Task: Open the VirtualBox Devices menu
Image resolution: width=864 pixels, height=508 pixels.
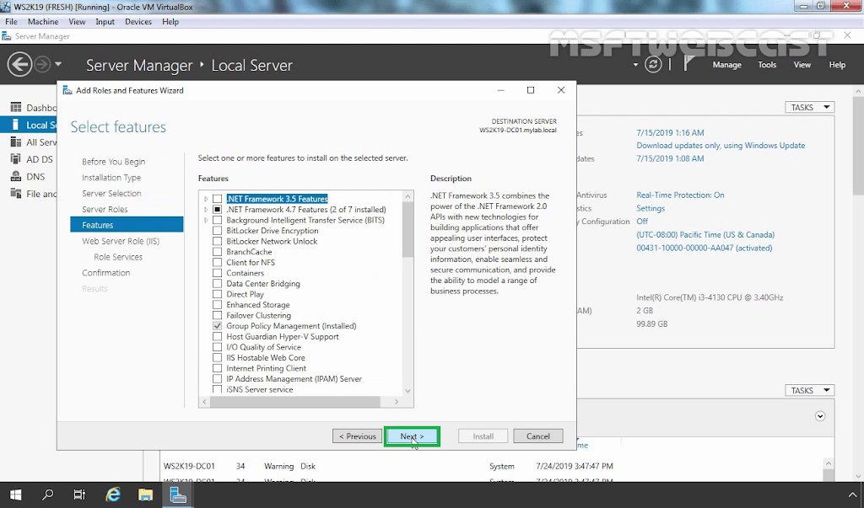Action: click(138, 21)
